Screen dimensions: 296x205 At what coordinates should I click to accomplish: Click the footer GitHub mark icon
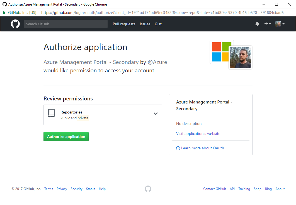[x=148, y=189]
